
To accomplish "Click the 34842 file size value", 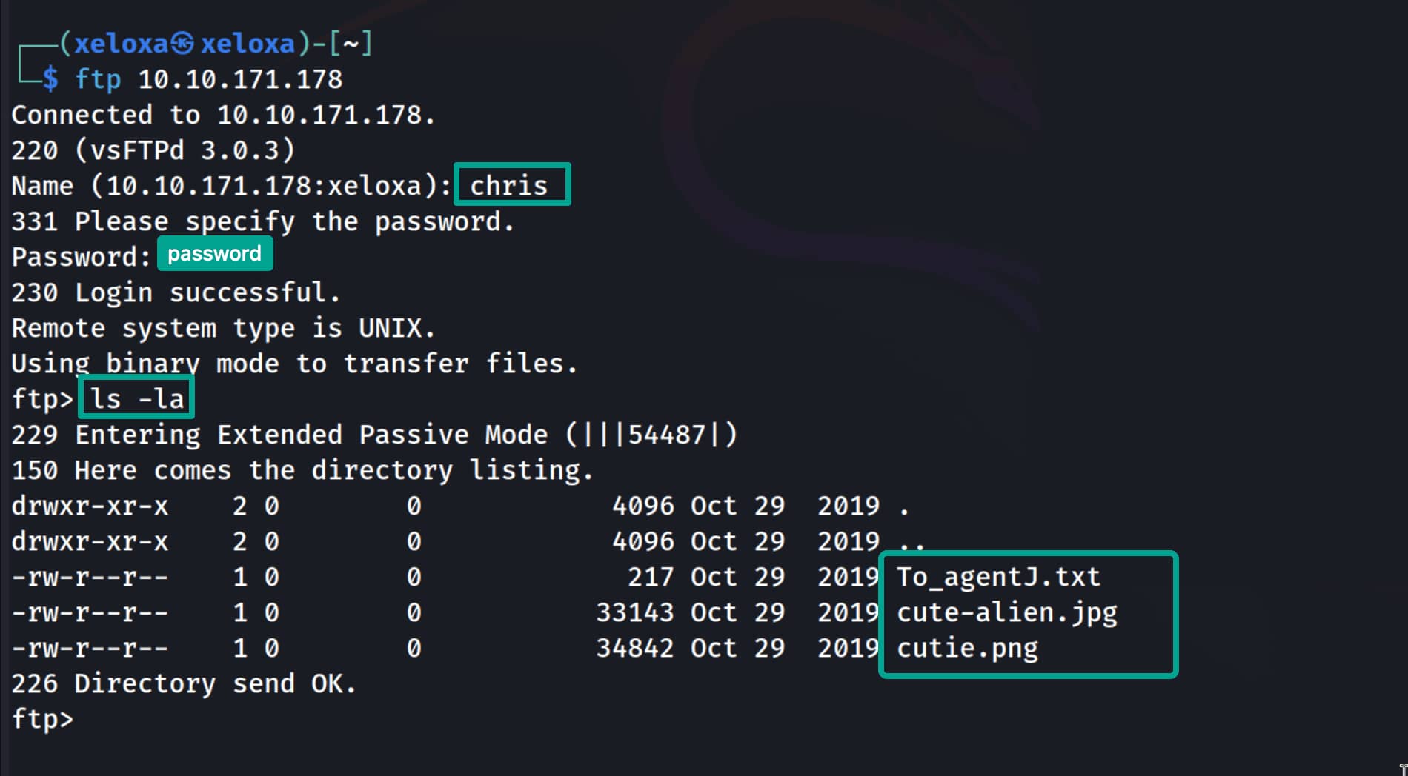I will [x=635, y=648].
